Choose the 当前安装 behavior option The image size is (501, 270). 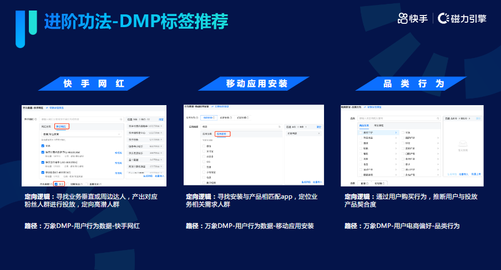pos(209,118)
